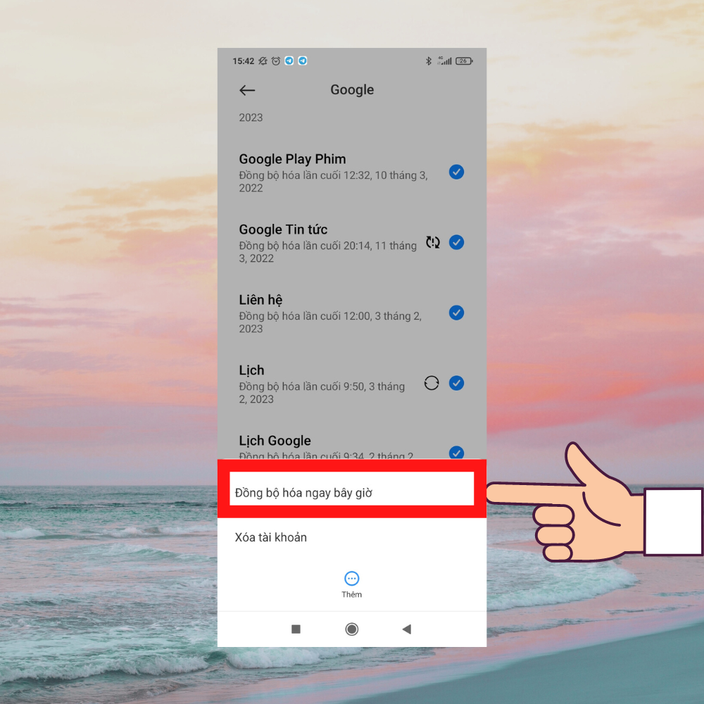
Task: Toggle the Lịch sync checkbox
Action: (x=456, y=383)
